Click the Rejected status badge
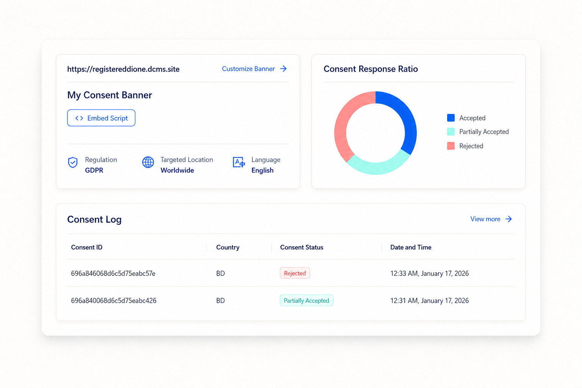582x388 pixels. point(295,273)
